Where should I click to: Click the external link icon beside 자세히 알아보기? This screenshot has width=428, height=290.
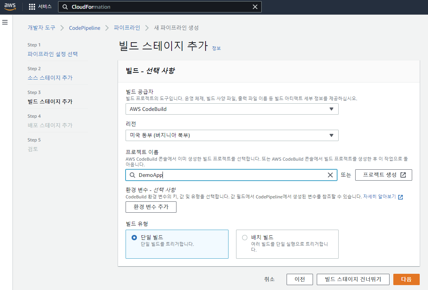pos(400,197)
